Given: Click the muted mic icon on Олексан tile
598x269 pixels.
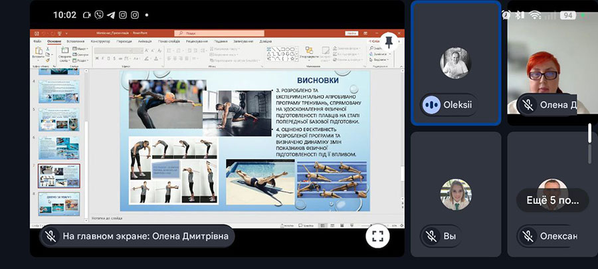Looking at the screenshot, I should (529, 236).
